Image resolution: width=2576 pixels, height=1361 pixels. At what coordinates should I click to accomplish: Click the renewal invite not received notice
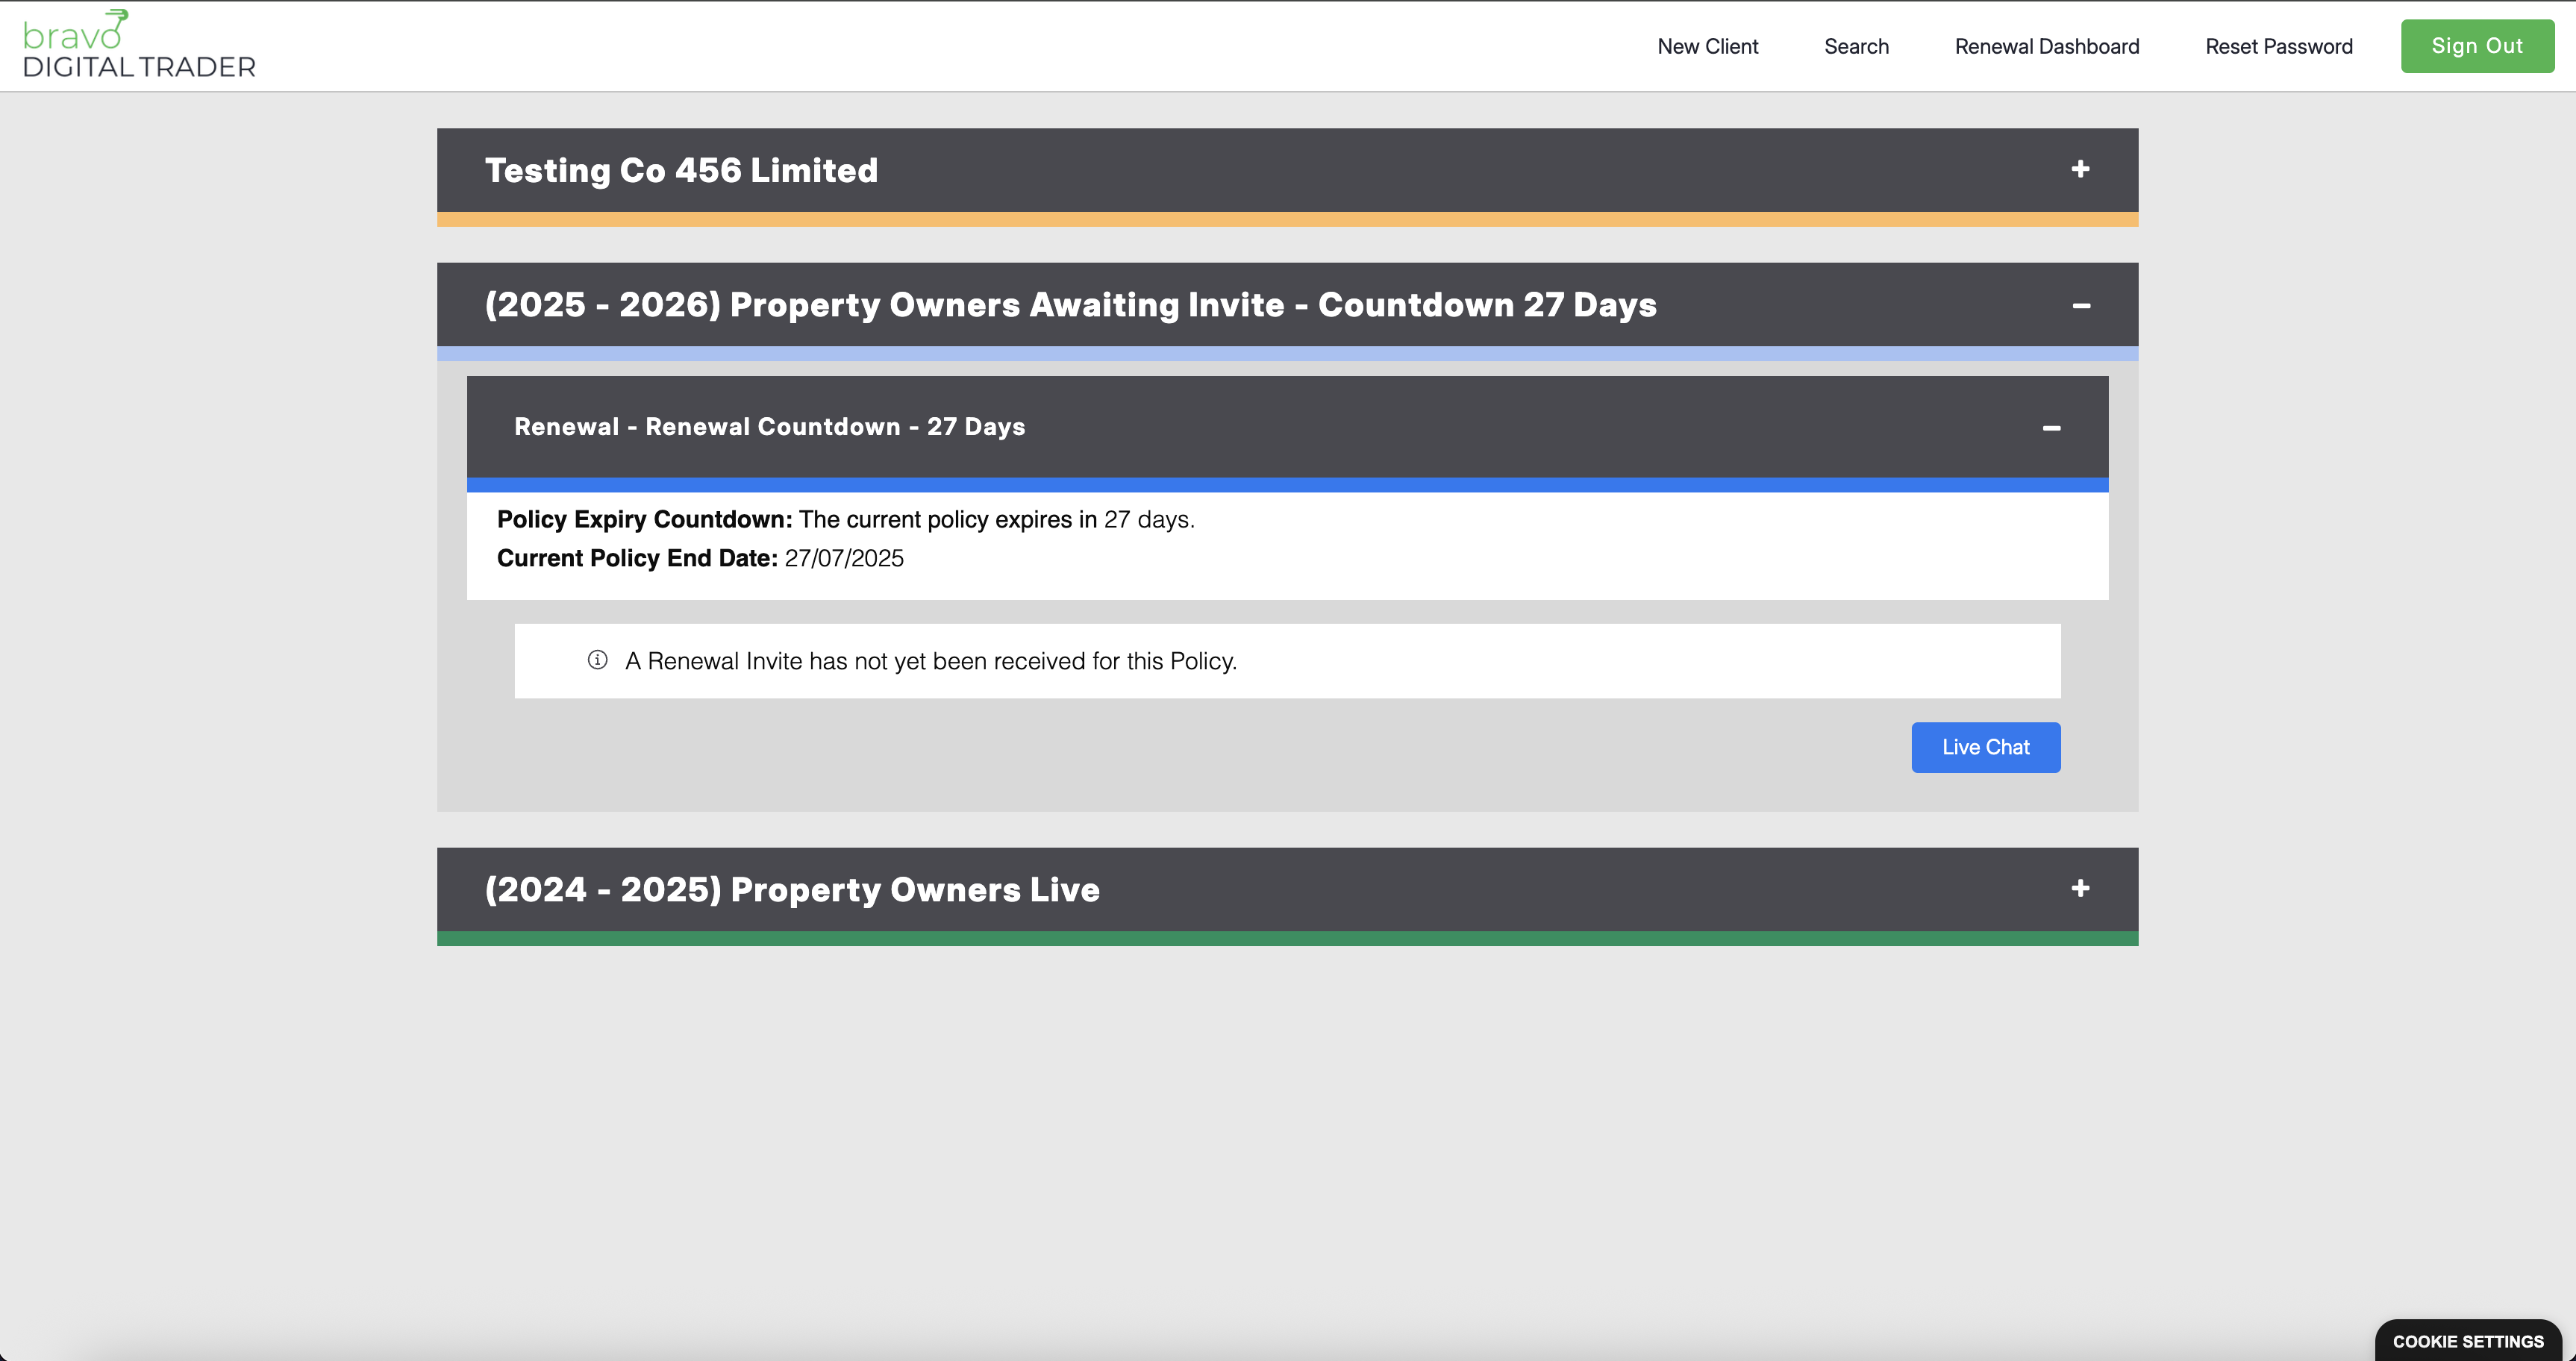(x=930, y=661)
